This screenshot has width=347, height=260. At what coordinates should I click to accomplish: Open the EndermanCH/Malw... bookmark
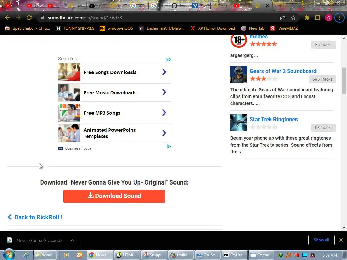162,28
